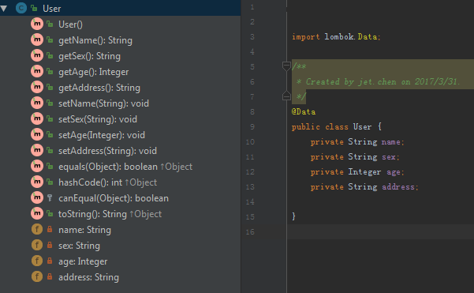Click public visibility icon next to User()
This screenshot has height=293, width=474.
[x=50, y=24]
